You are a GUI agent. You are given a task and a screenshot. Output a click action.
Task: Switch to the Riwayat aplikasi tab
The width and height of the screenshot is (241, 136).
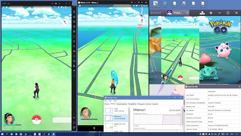(x=122, y=104)
